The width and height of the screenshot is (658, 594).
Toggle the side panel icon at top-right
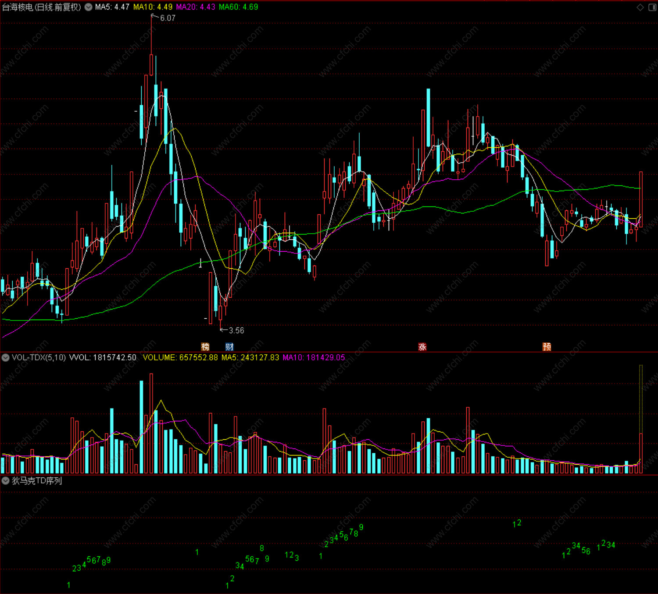tap(652, 7)
